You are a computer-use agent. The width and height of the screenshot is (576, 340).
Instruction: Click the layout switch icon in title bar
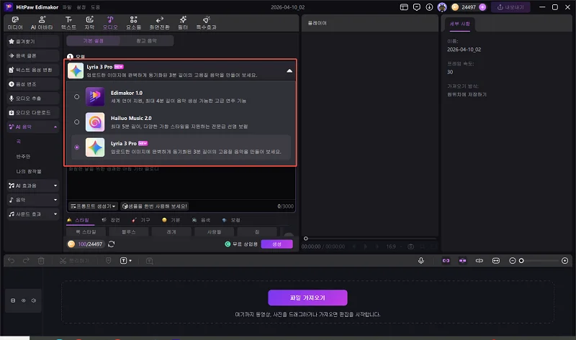click(404, 7)
